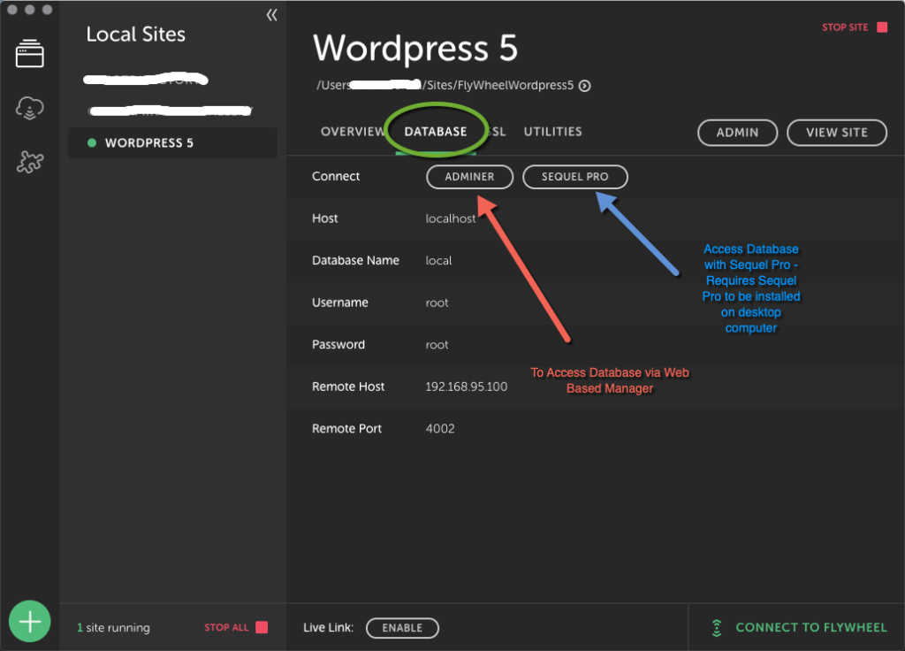The image size is (905, 651).
Task: Collapse the Local Sites sidebar with the chevron
Action: tap(272, 15)
